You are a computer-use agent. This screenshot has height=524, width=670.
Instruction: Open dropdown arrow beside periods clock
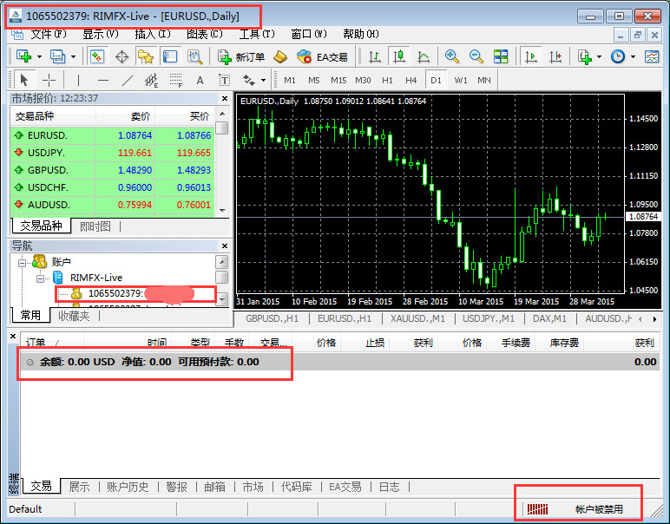(633, 56)
